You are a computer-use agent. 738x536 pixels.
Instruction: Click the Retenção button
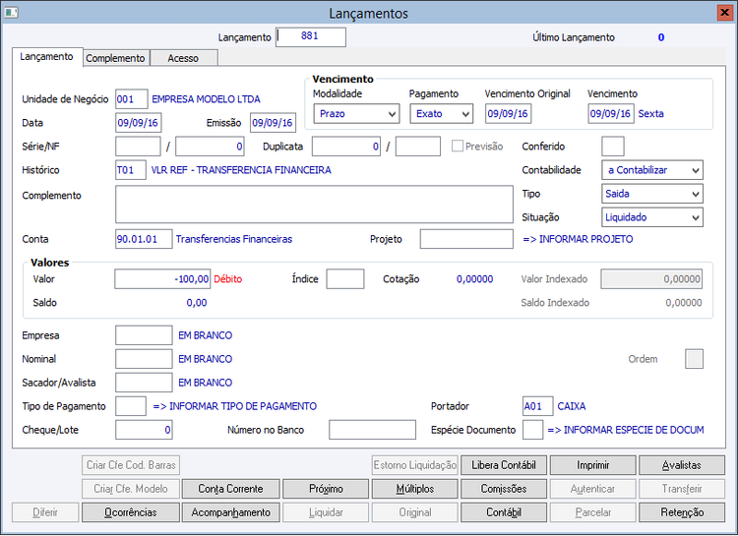(x=683, y=512)
